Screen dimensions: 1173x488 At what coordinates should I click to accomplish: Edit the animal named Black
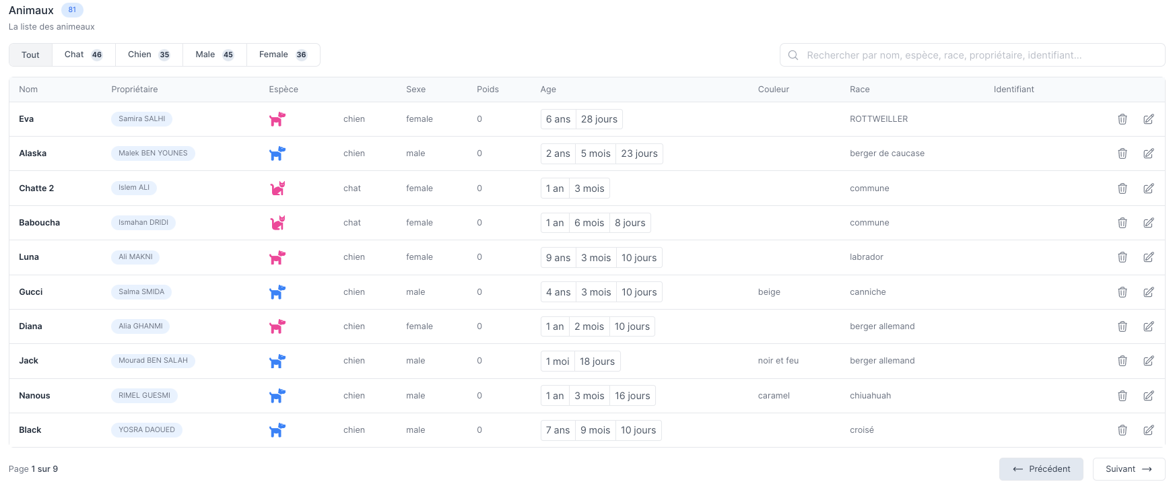click(x=1148, y=430)
